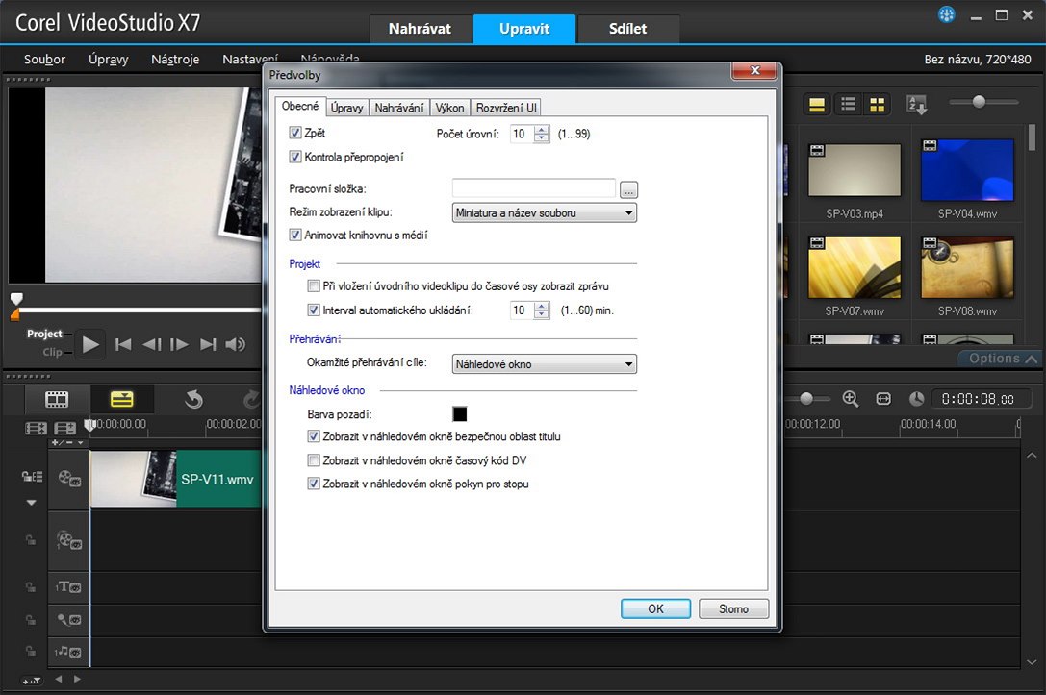Open the Nahrávání tab
The image size is (1046, 695).
(x=399, y=108)
